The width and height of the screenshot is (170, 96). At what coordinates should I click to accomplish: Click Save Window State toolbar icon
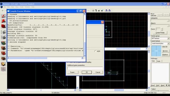coord(109,11)
